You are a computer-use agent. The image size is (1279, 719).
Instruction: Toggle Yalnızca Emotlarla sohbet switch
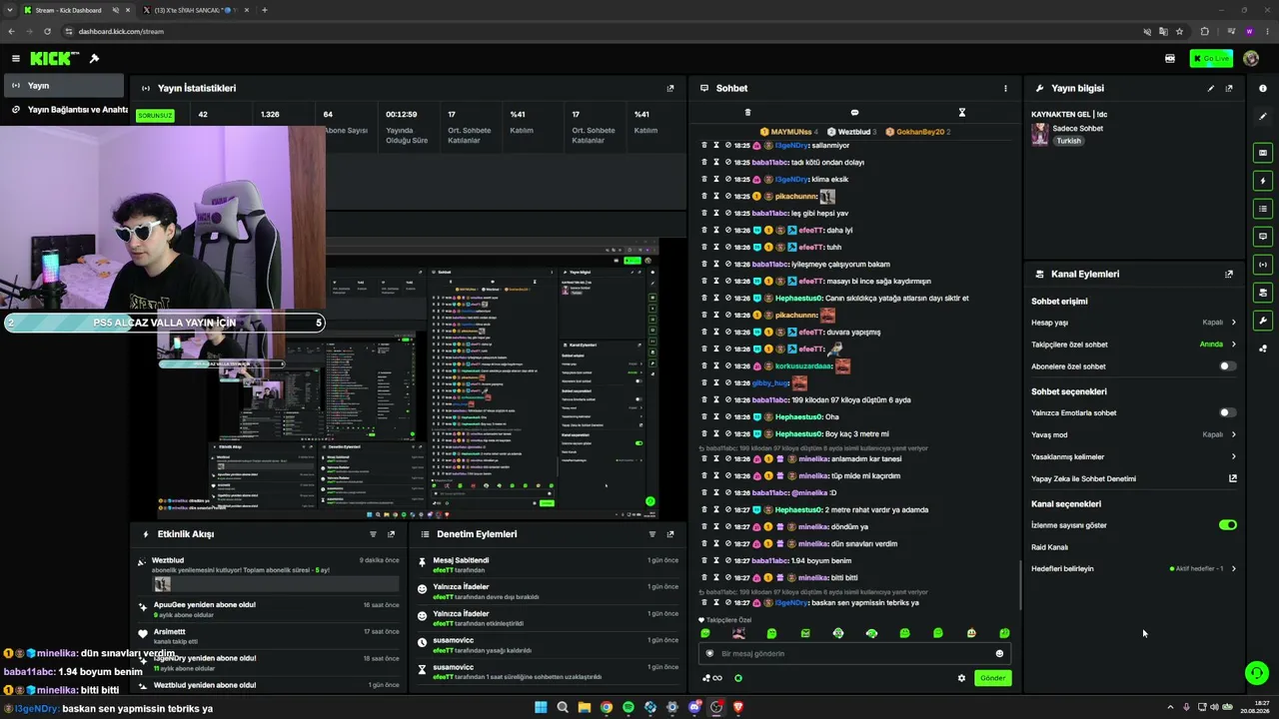pos(1228,412)
